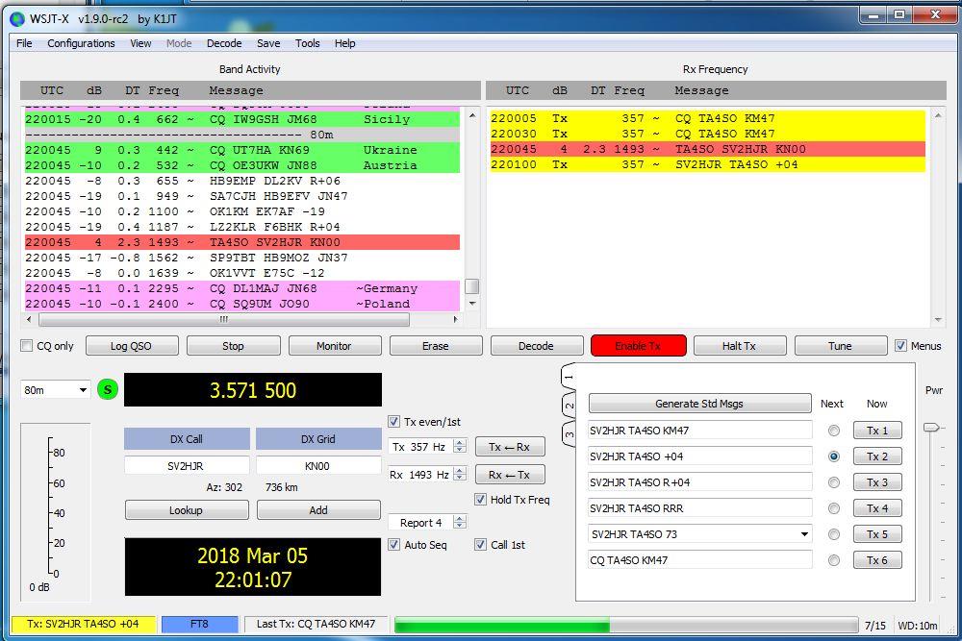Click left arrow of Band Activity horizontal scrollbar

pyautogui.click(x=29, y=319)
